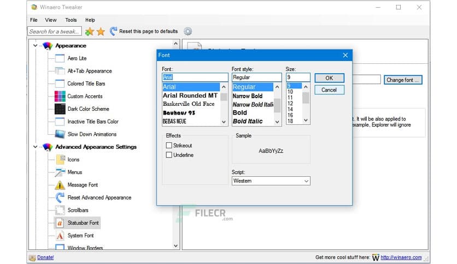Open the Tools menu
The image size is (457, 264).
click(x=71, y=20)
